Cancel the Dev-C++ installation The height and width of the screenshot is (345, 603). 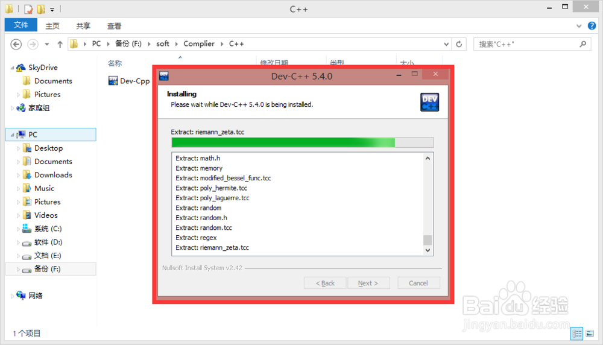click(418, 283)
